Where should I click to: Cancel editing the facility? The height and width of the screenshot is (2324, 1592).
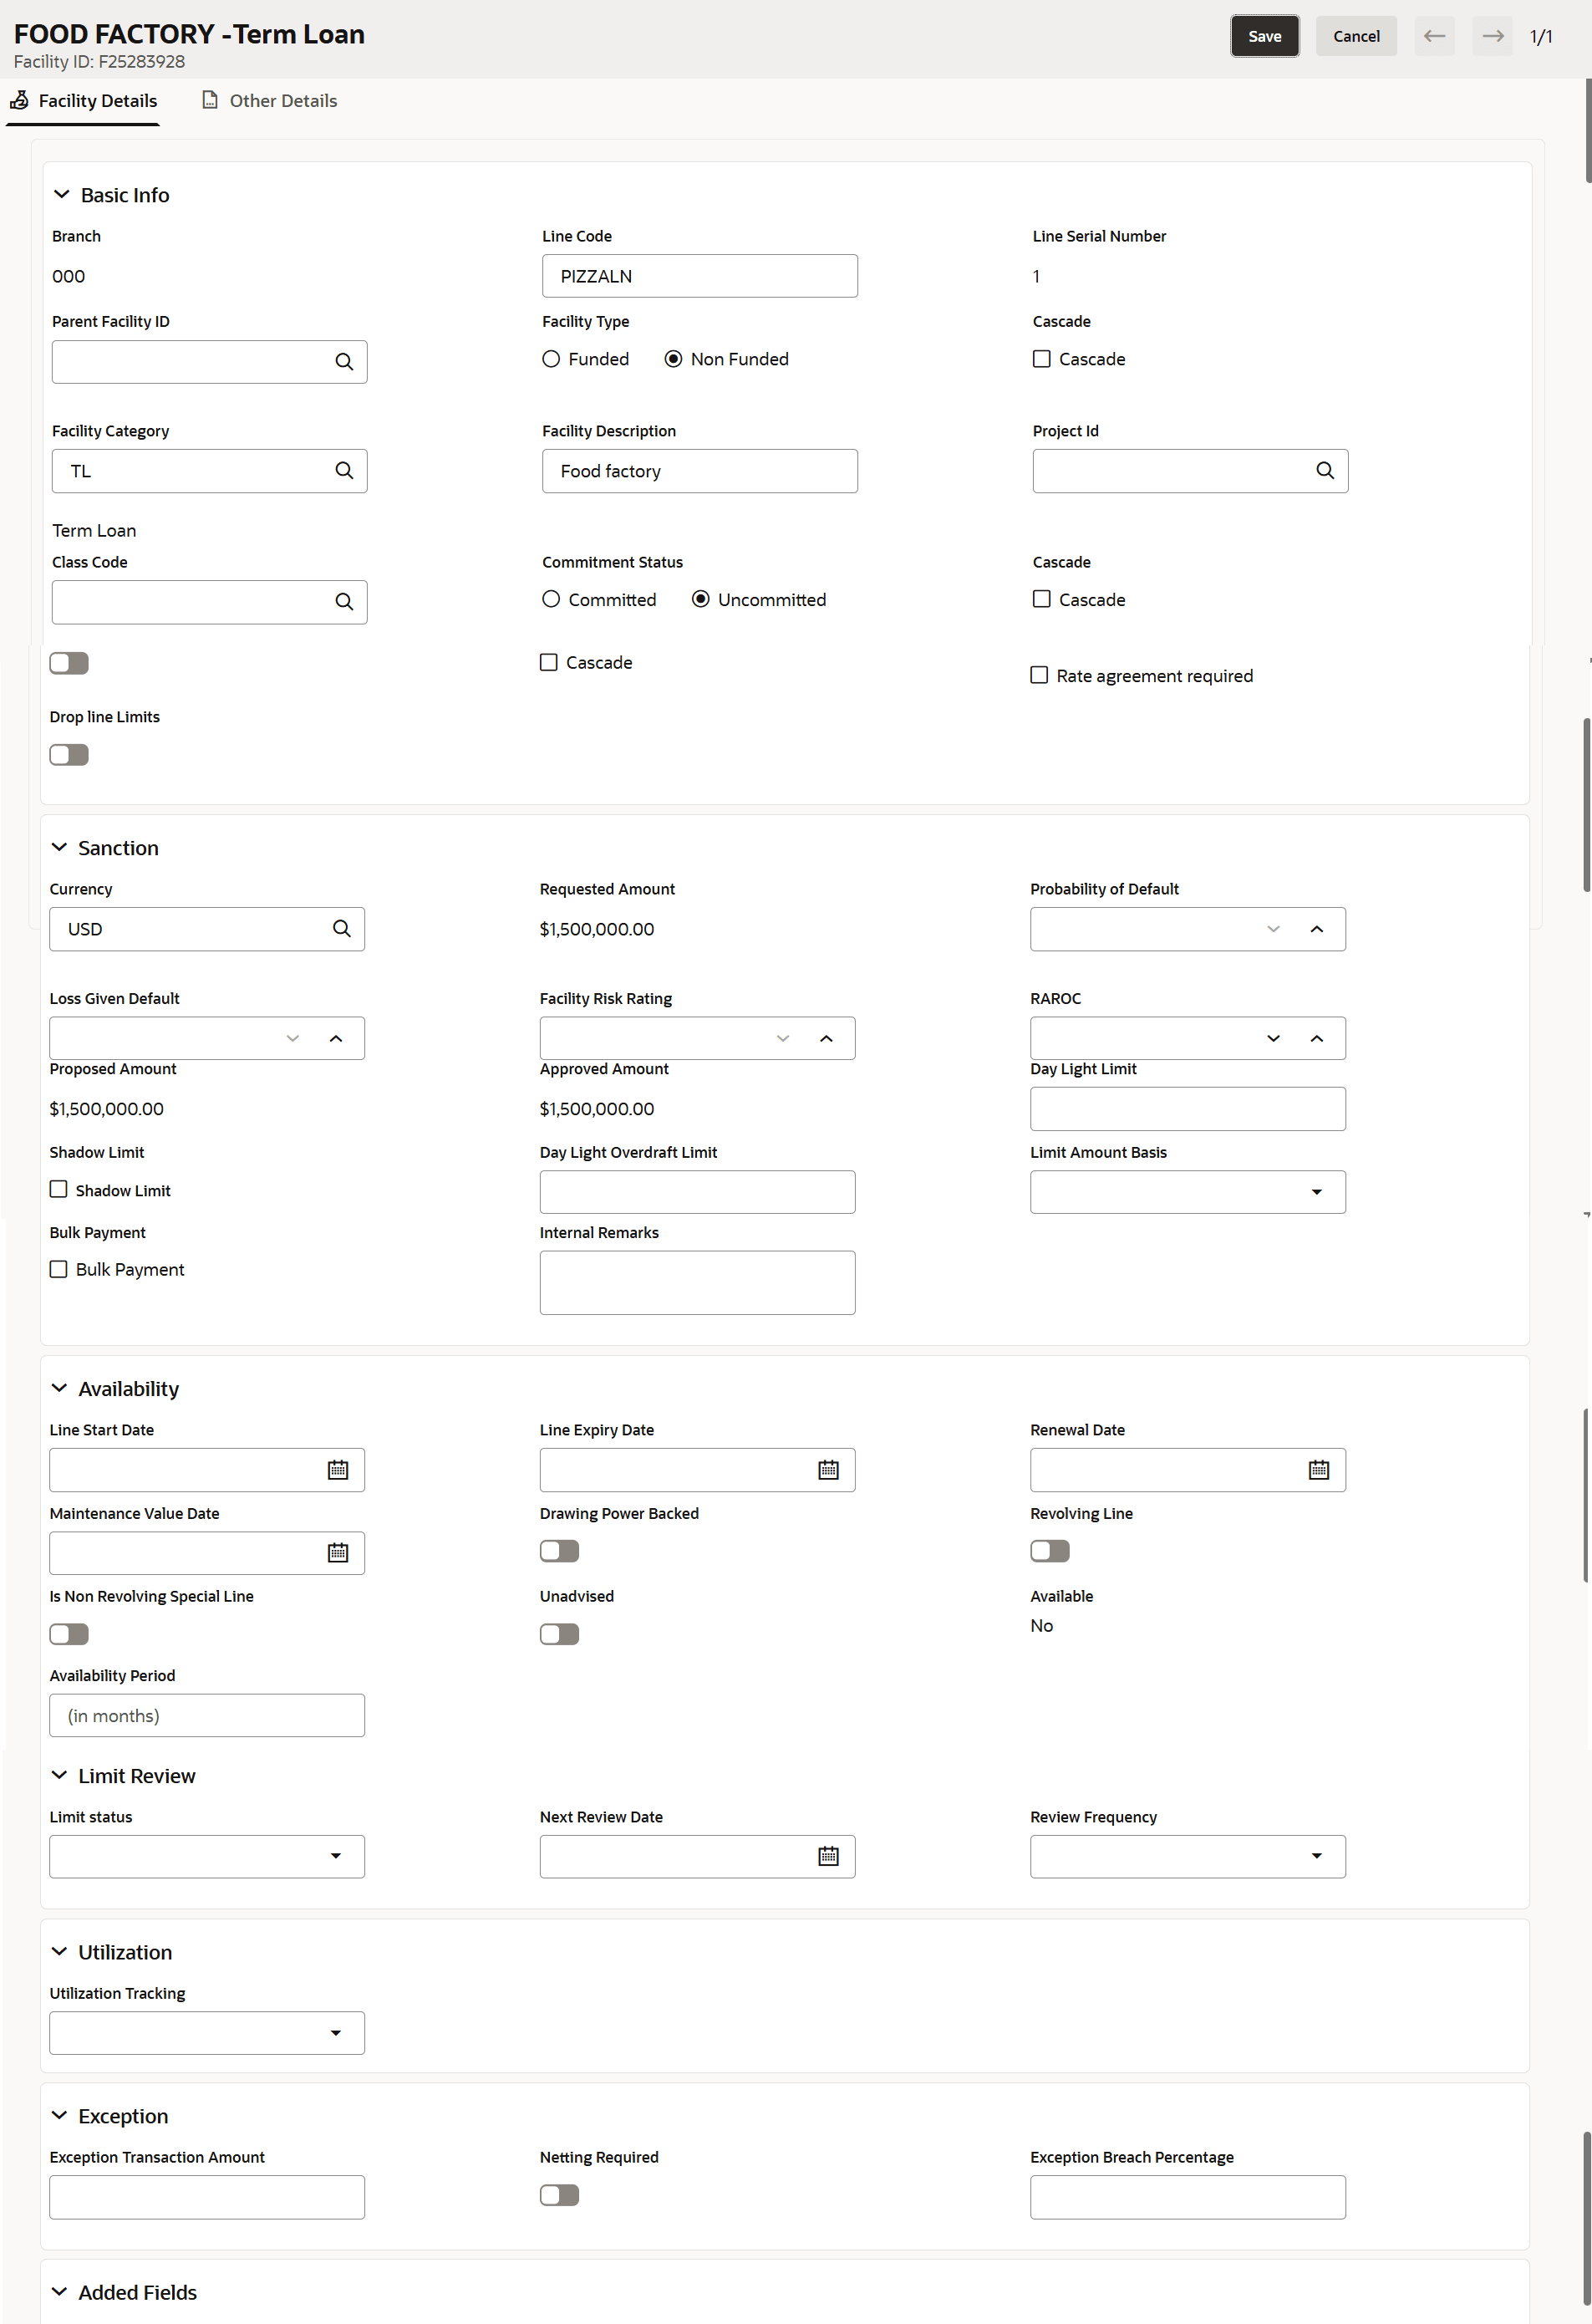point(1356,36)
